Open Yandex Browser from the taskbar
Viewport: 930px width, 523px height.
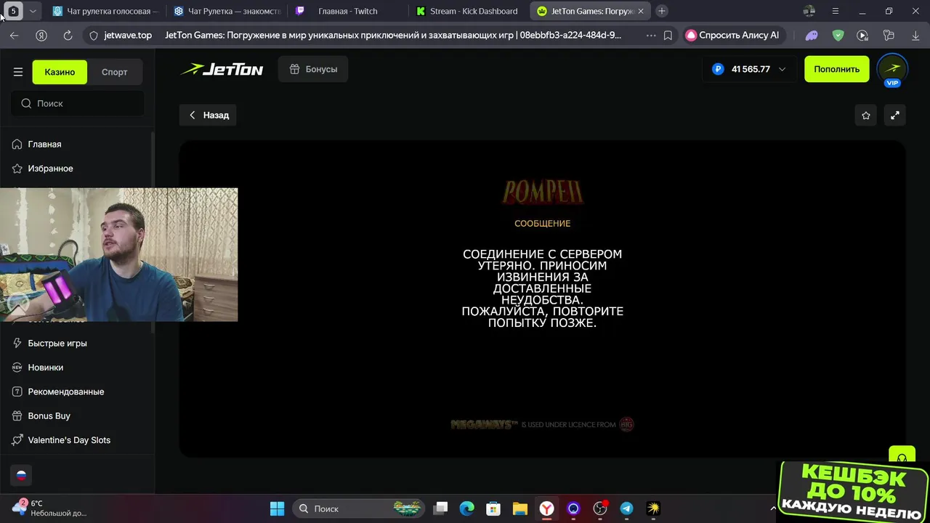tap(546, 508)
